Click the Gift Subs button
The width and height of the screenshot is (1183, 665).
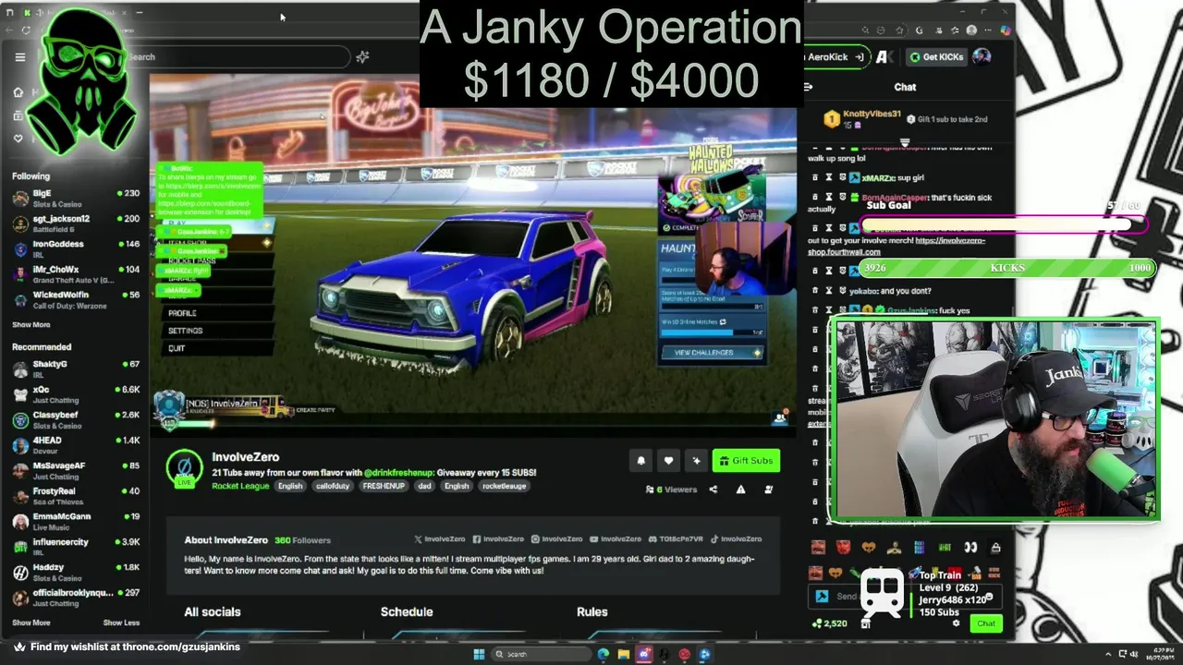click(x=746, y=461)
